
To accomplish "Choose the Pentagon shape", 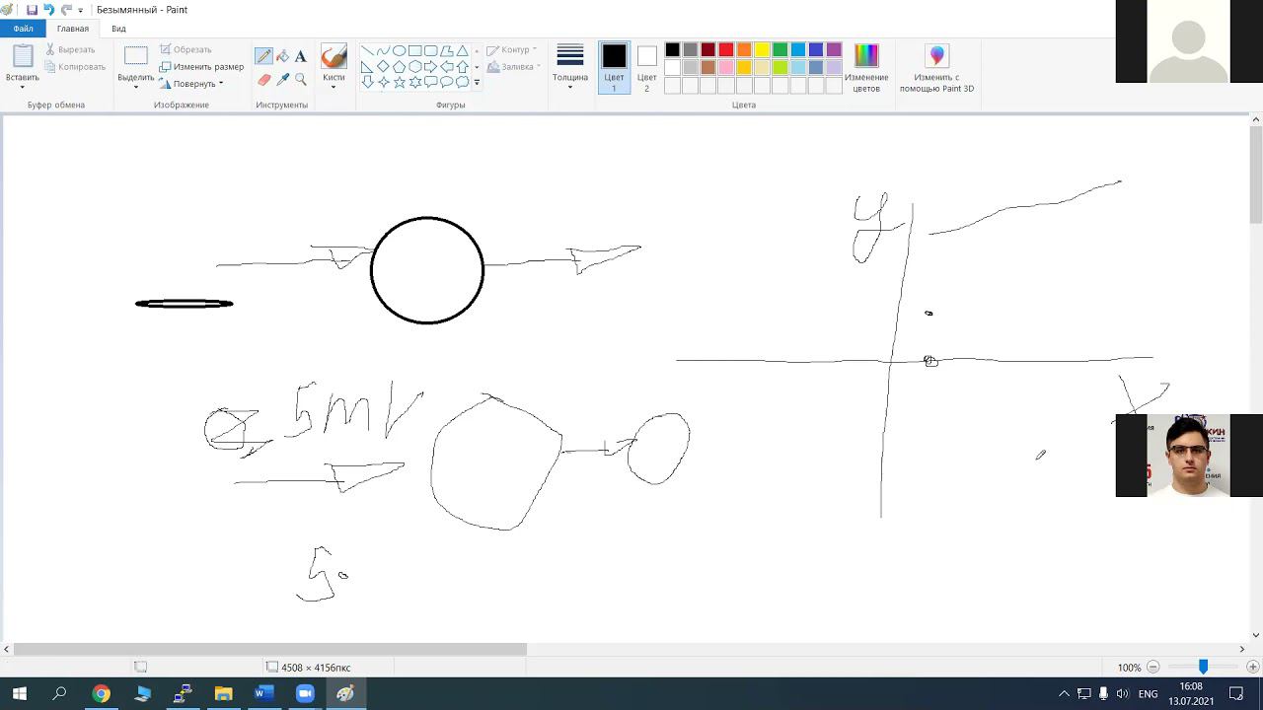I will [x=399, y=67].
